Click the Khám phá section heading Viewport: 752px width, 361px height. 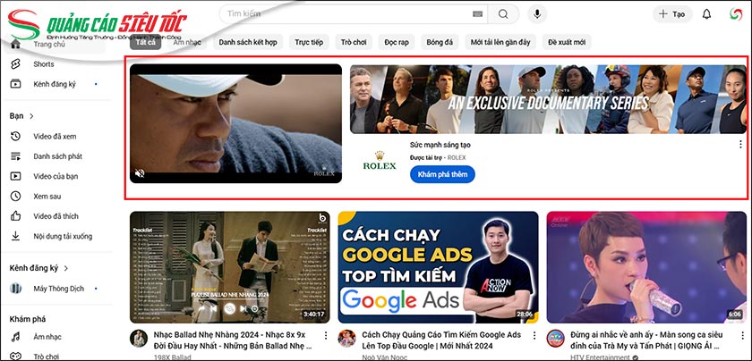28,319
